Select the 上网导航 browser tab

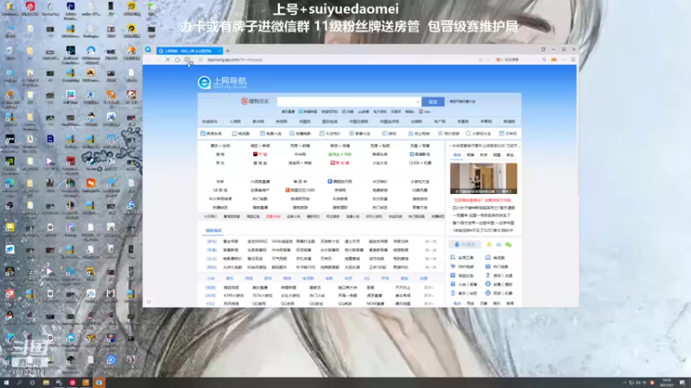tap(187, 51)
